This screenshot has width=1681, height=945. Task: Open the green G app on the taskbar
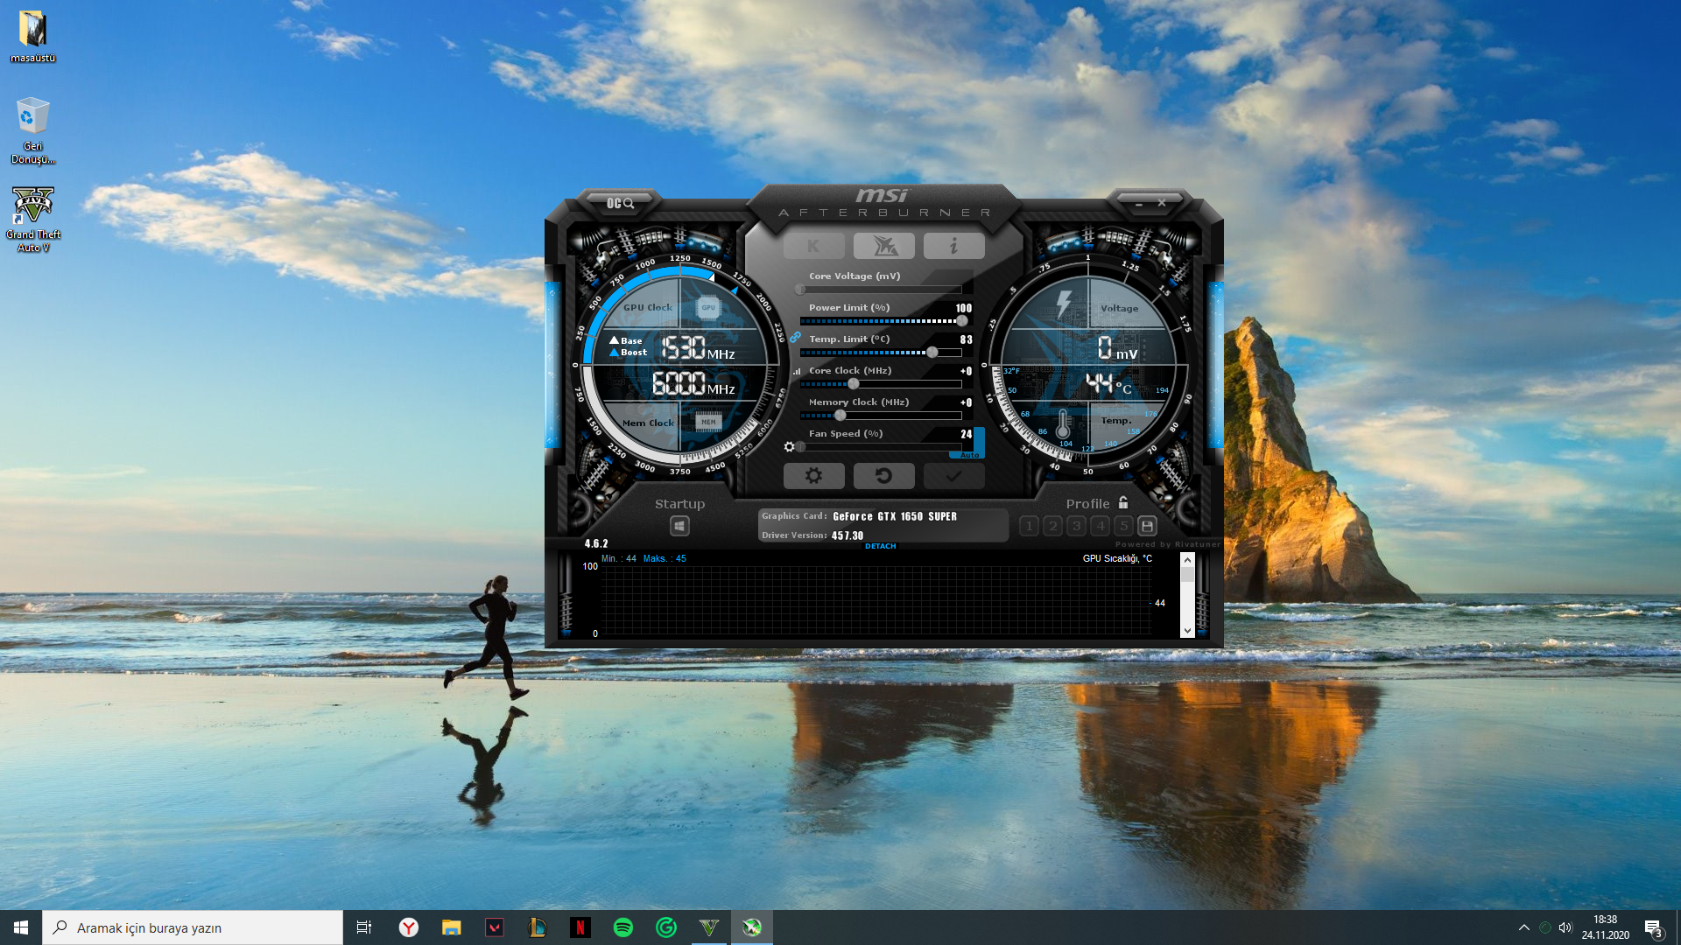point(666,927)
